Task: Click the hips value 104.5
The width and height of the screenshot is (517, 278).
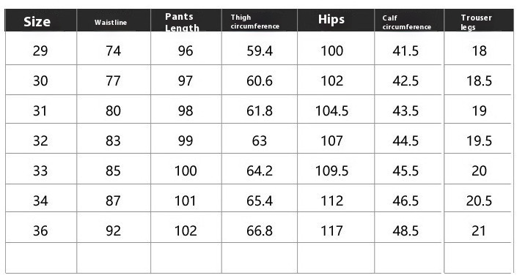Action: pos(331,111)
